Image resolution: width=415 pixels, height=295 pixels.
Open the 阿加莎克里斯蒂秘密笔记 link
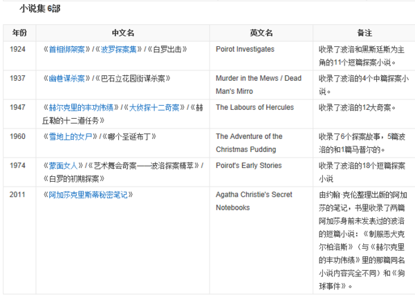(88, 195)
